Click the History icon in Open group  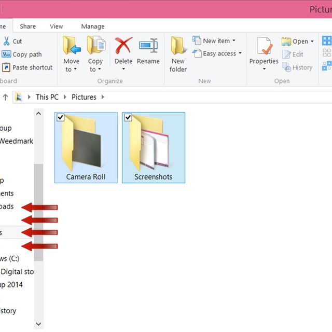click(x=287, y=67)
